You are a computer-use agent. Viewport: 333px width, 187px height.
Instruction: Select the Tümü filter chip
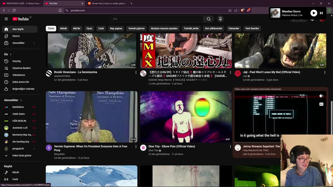pos(51,29)
